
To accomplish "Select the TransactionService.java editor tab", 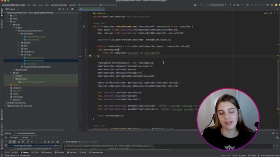I will click(x=92, y=9).
